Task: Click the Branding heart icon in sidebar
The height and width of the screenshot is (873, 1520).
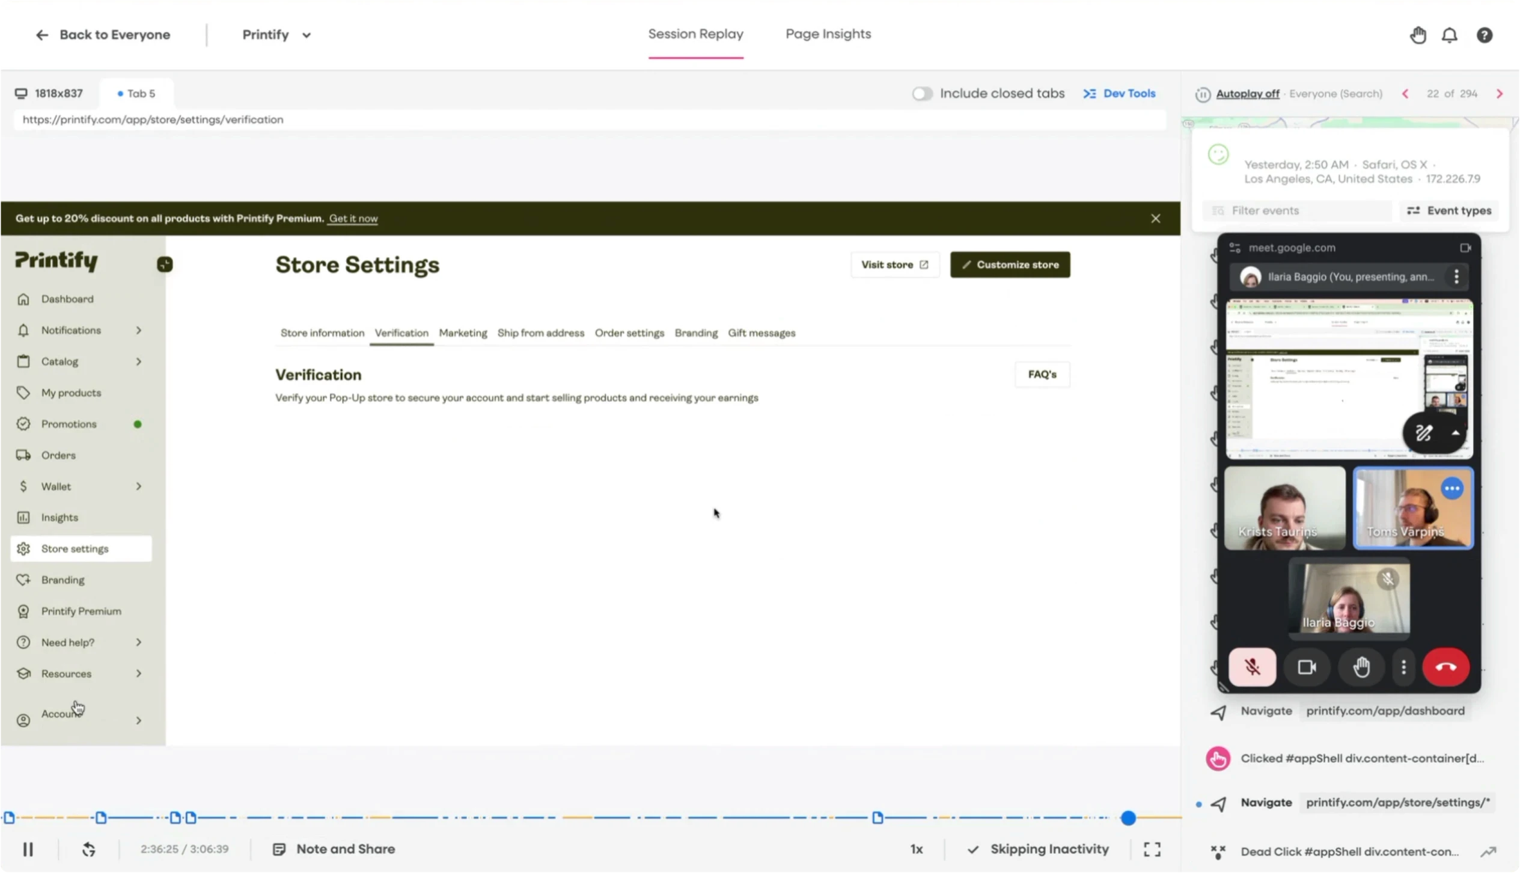Action: point(23,580)
